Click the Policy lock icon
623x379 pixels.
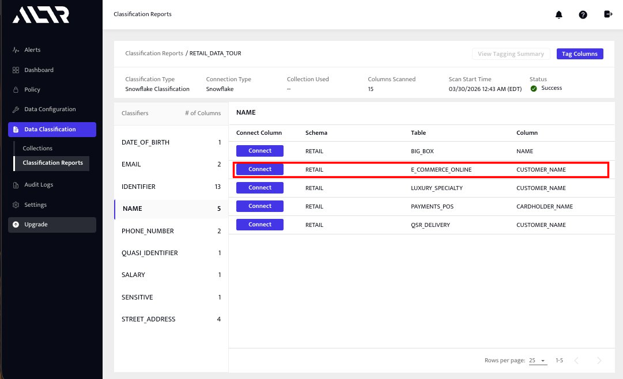tap(16, 90)
